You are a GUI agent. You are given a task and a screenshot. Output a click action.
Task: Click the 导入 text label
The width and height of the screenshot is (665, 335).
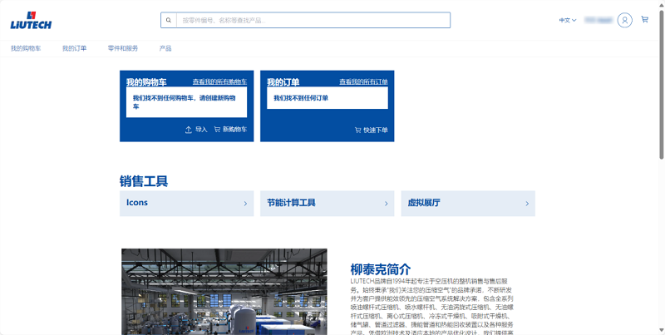pos(201,130)
